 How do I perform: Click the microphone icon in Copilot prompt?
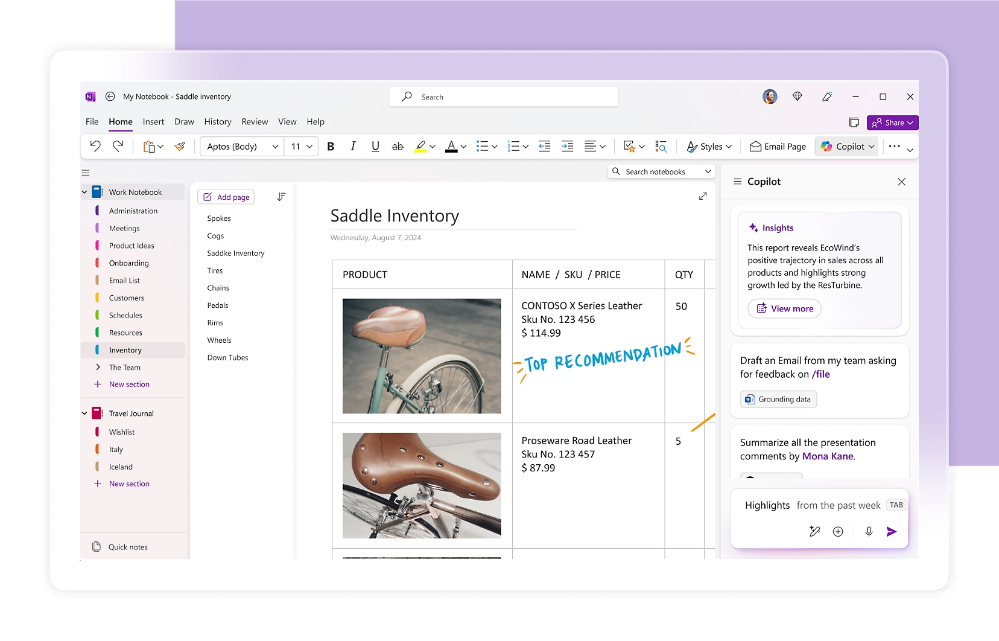click(869, 531)
